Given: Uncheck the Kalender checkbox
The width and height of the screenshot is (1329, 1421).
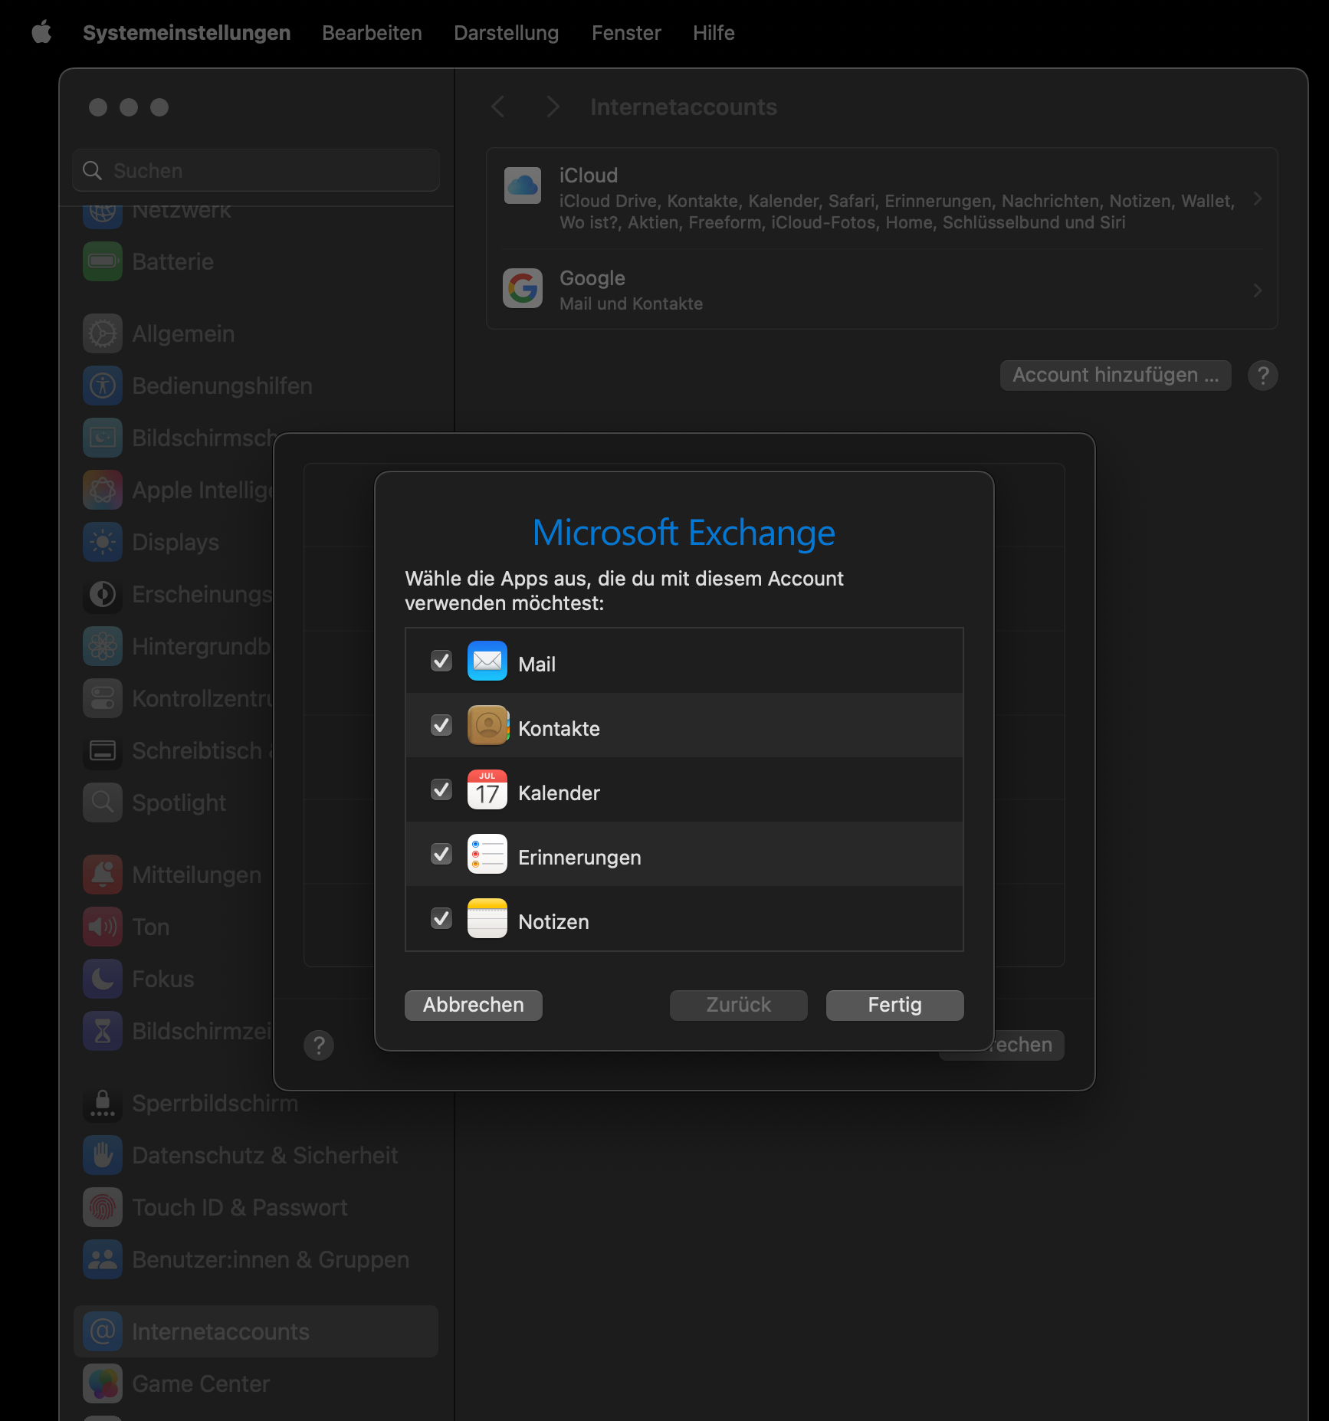Looking at the screenshot, I should click(441, 789).
